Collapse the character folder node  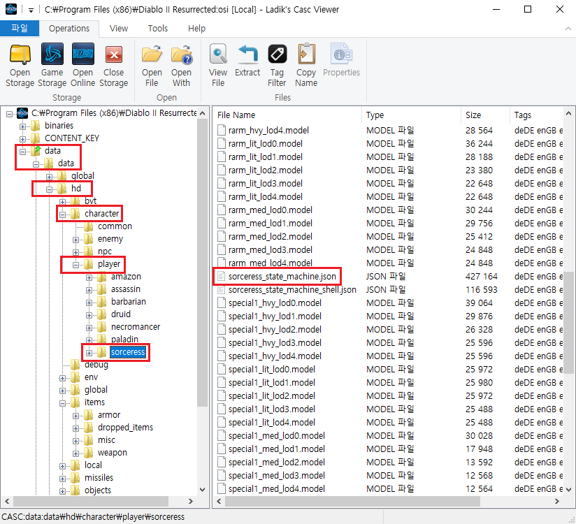(x=62, y=214)
